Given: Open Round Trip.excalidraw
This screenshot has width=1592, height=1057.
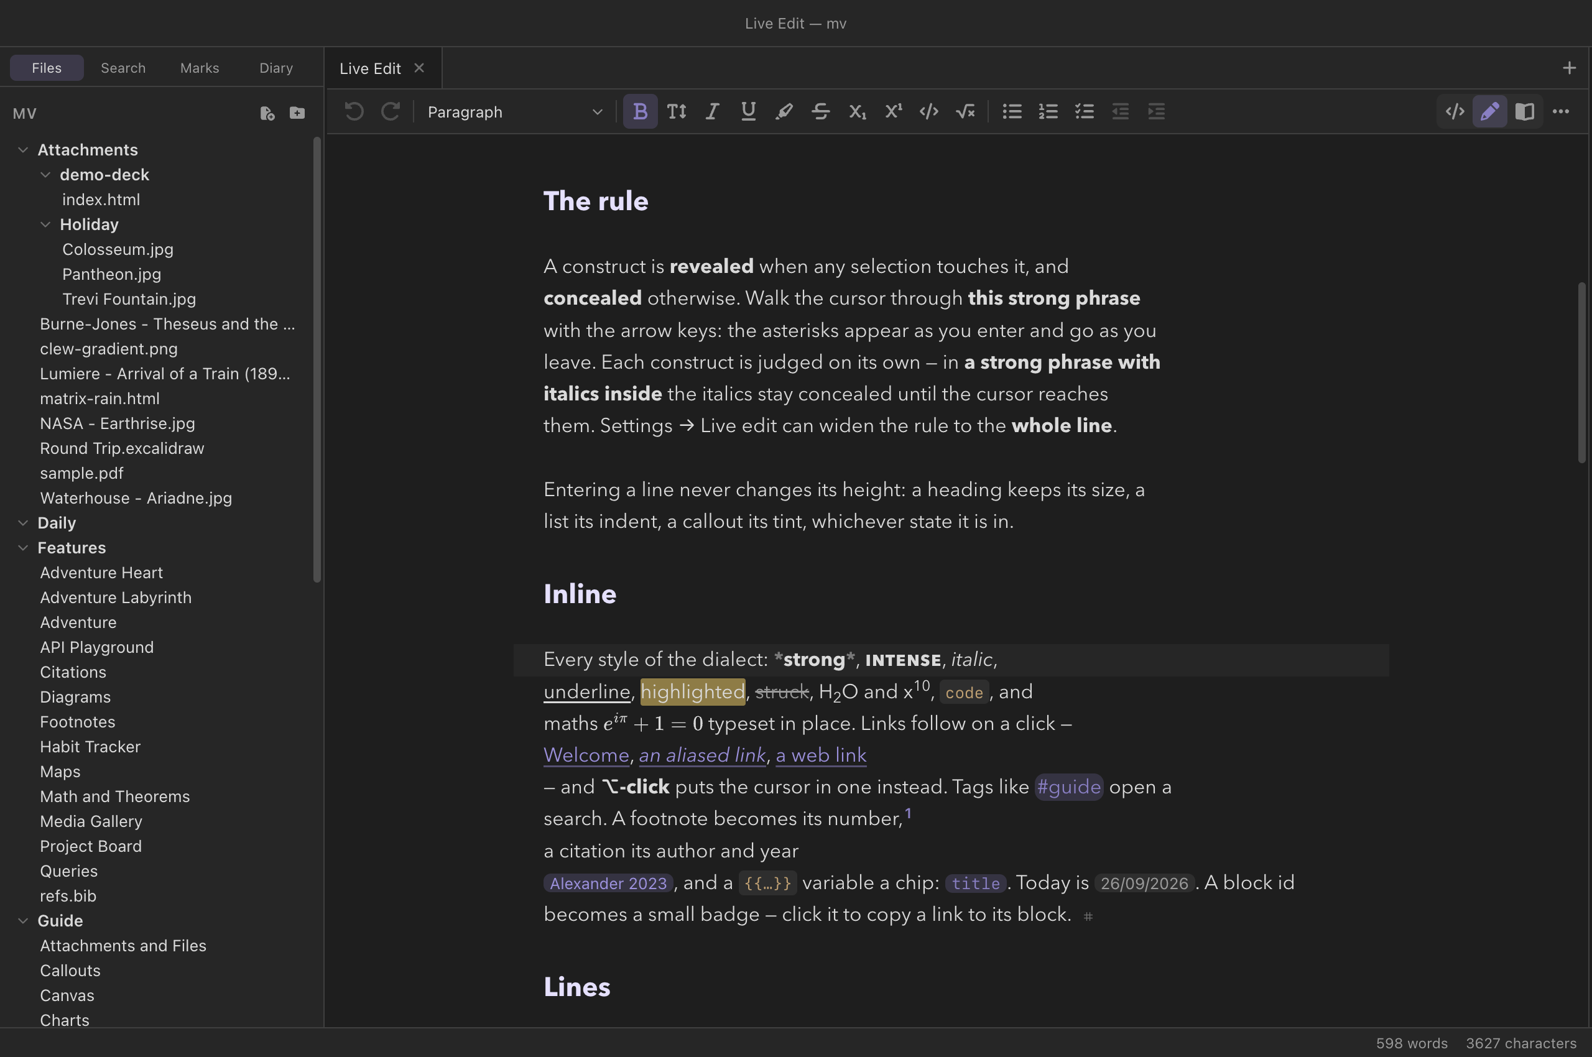Looking at the screenshot, I should tap(122, 448).
